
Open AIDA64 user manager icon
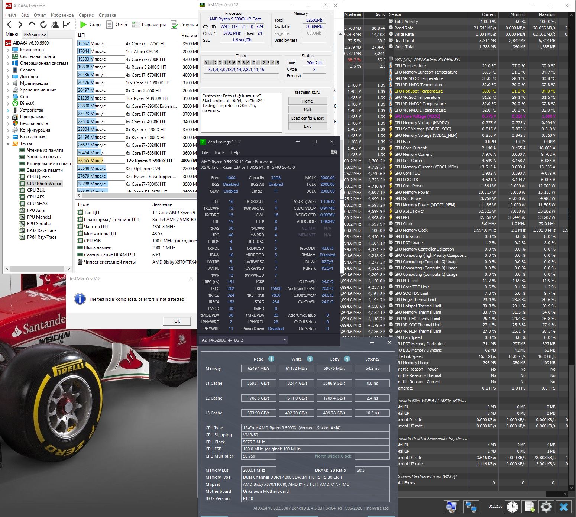(x=55, y=25)
